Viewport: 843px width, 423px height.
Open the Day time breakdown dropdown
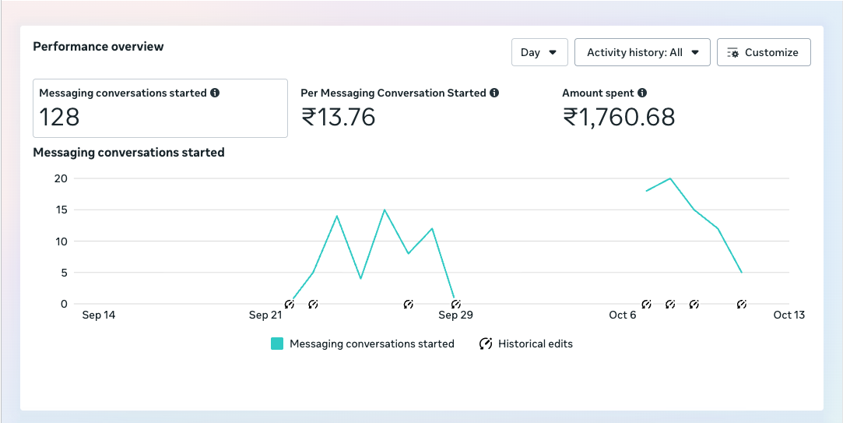click(539, 52)
